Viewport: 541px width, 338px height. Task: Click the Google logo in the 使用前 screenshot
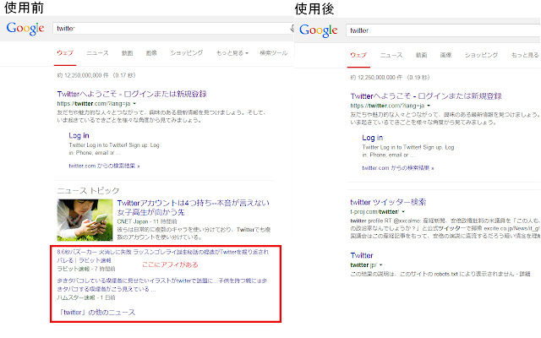coord(25,28)
